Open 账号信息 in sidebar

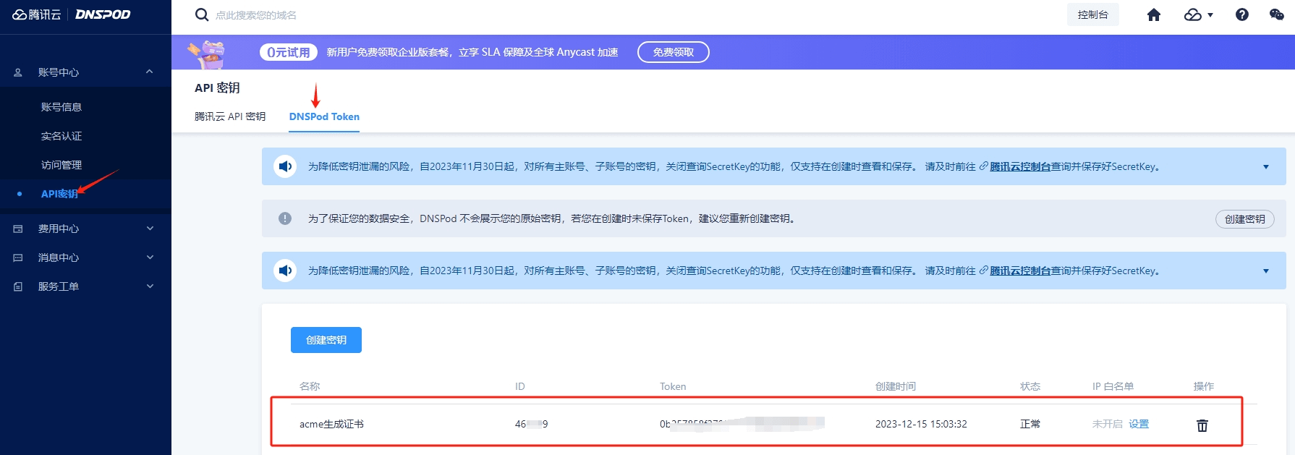coord(61,107)
